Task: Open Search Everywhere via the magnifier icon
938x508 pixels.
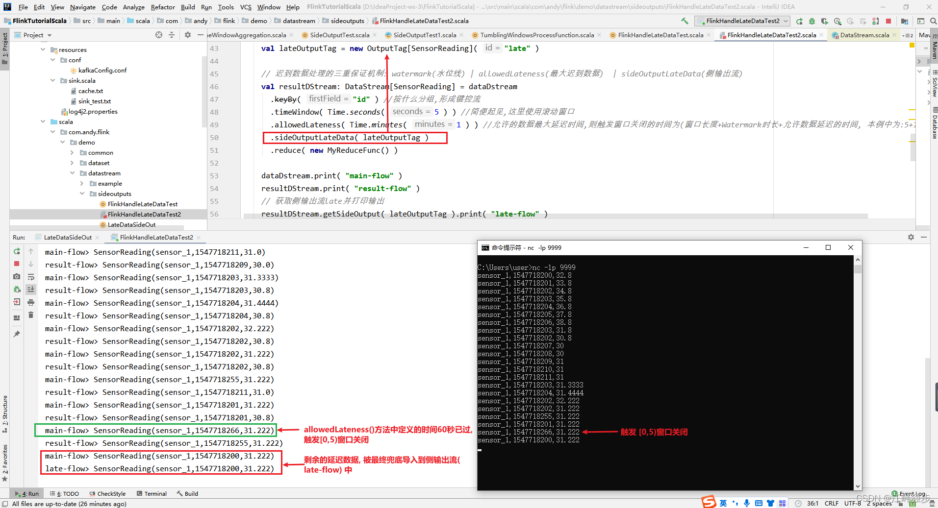Action: (933, 21)
